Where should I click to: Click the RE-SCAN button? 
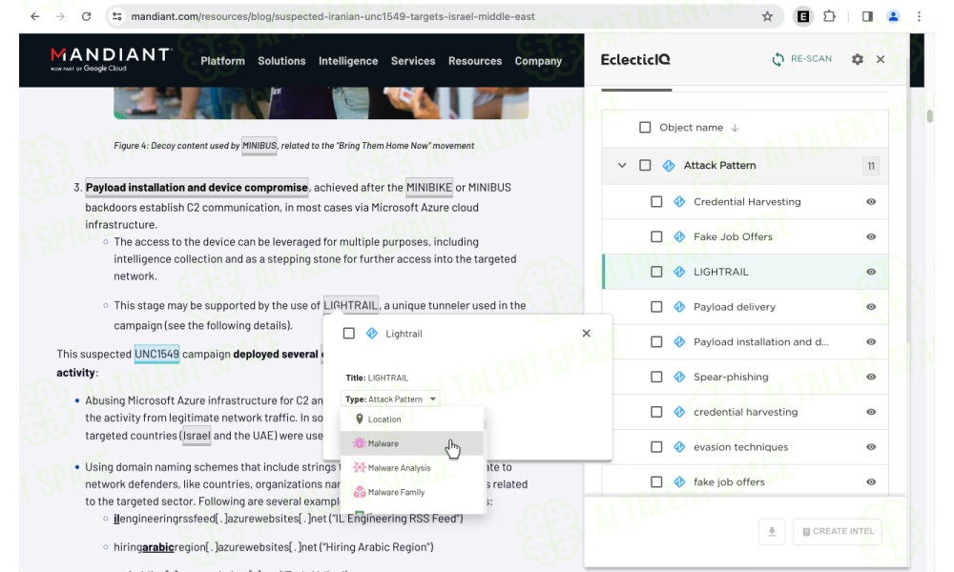coord(801,59)
